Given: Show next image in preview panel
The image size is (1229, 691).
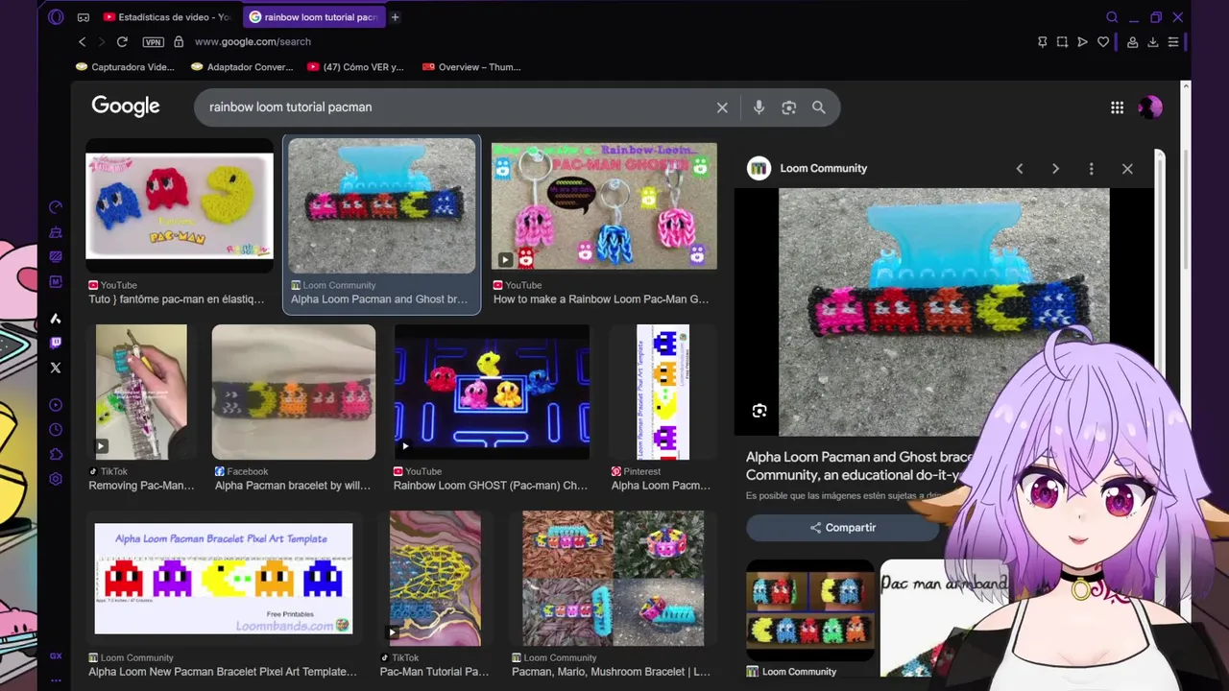Looking at the screenshot, I should tap(1055, 169).
